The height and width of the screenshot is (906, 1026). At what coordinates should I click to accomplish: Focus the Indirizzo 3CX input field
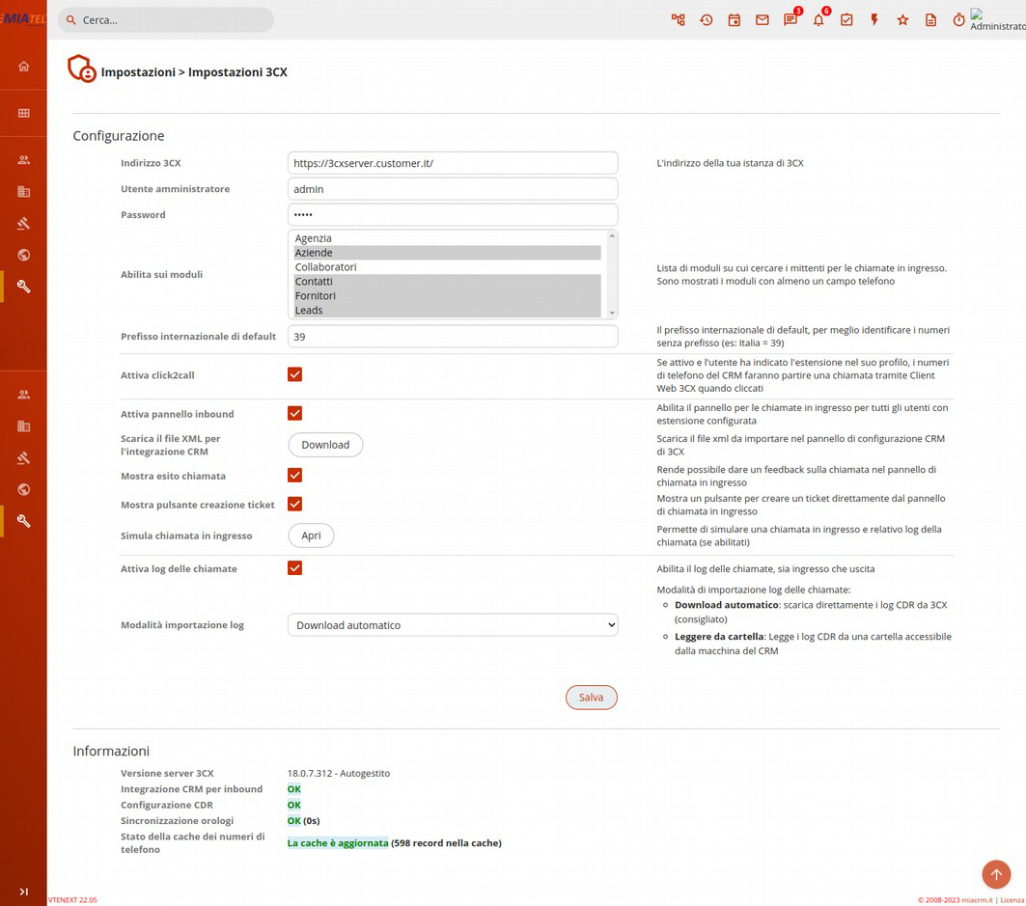point(453,163)
